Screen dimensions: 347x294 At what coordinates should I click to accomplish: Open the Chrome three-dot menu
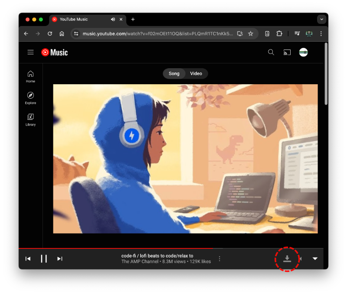coord(321,34)
